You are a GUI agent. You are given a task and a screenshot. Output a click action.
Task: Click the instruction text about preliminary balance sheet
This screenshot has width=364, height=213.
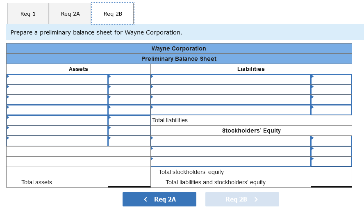(x=96, y=32)
